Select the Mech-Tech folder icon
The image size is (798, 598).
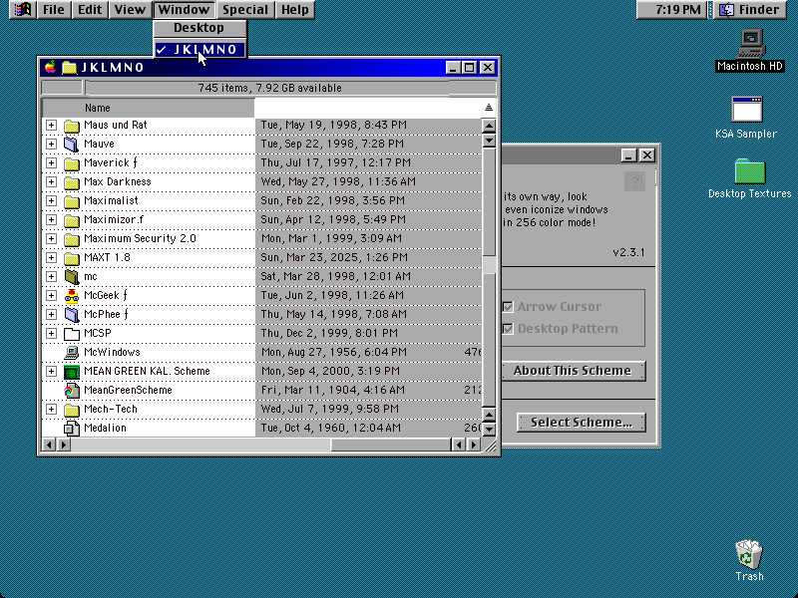click(72, 410)
